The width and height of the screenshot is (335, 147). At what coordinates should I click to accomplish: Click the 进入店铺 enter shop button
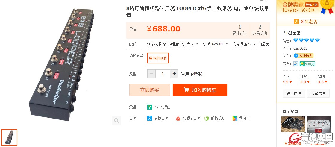[294, 93]
